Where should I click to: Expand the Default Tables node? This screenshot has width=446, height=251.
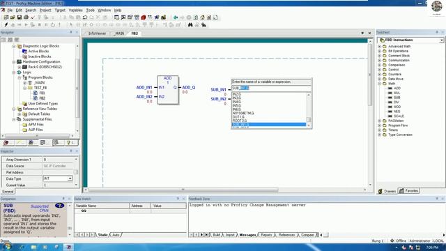pyautogui.click(x=20, y=114)
